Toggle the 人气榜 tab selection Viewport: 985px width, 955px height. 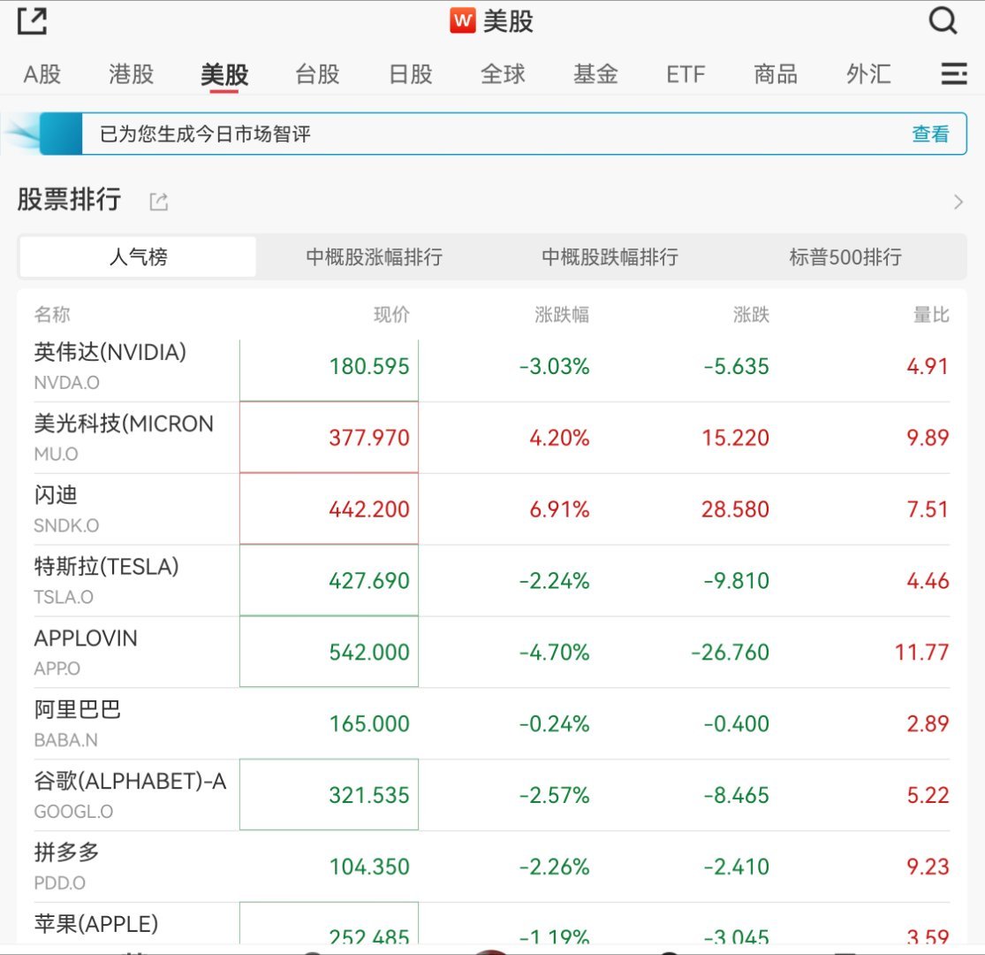[137, 256]
